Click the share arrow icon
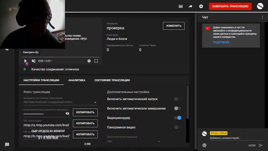268x151 pixels. (191, 6)
